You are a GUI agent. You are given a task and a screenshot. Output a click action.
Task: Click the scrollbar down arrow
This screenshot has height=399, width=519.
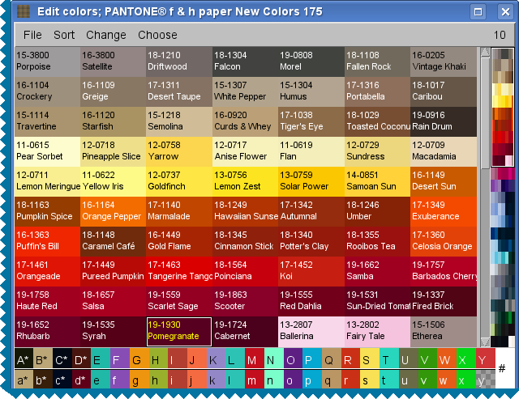(x=485, y=342)
